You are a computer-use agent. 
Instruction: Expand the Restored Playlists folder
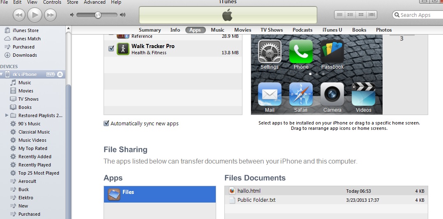tap(7, 115)
